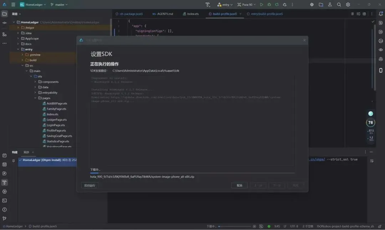Screen dimensions: 385x230
Task: Open master branch dropdown
Action: (x=59, y=4)
